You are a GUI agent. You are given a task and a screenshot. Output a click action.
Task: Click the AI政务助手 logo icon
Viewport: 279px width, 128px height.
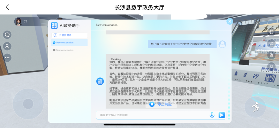tap(54, 25)
